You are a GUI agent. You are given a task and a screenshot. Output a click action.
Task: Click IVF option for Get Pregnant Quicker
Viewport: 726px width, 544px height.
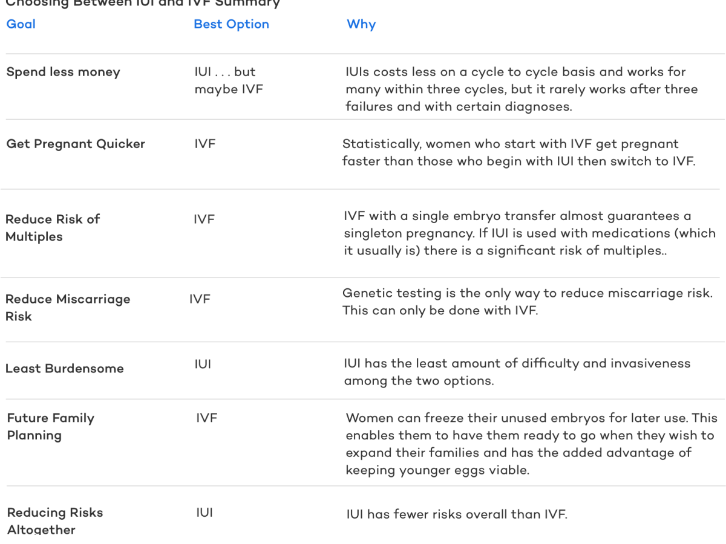pyautogui.click(x=205, y=144)
